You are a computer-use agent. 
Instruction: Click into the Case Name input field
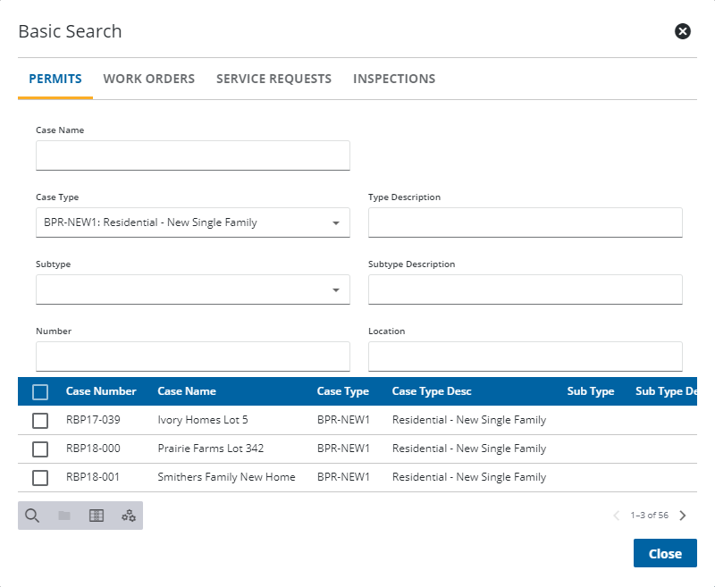(192, 155)
